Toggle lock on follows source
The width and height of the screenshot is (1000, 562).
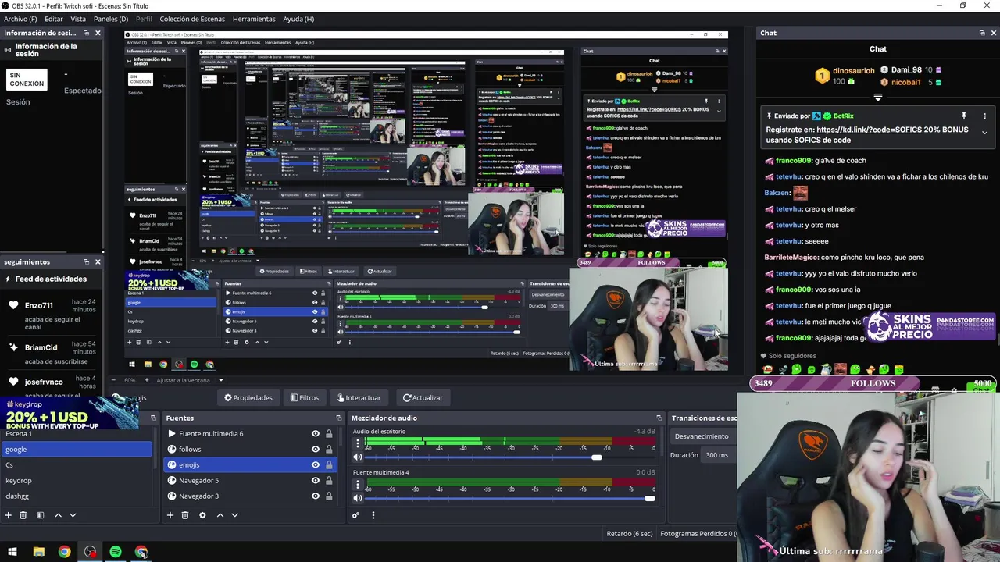[329, 450]
